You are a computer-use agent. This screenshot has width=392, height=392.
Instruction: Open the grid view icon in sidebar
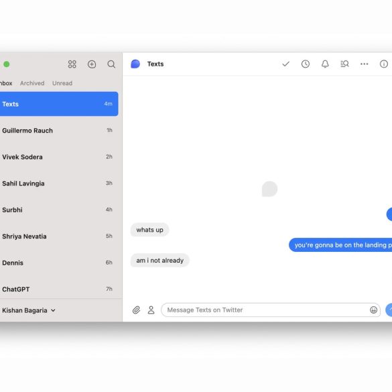coord(72,64)
